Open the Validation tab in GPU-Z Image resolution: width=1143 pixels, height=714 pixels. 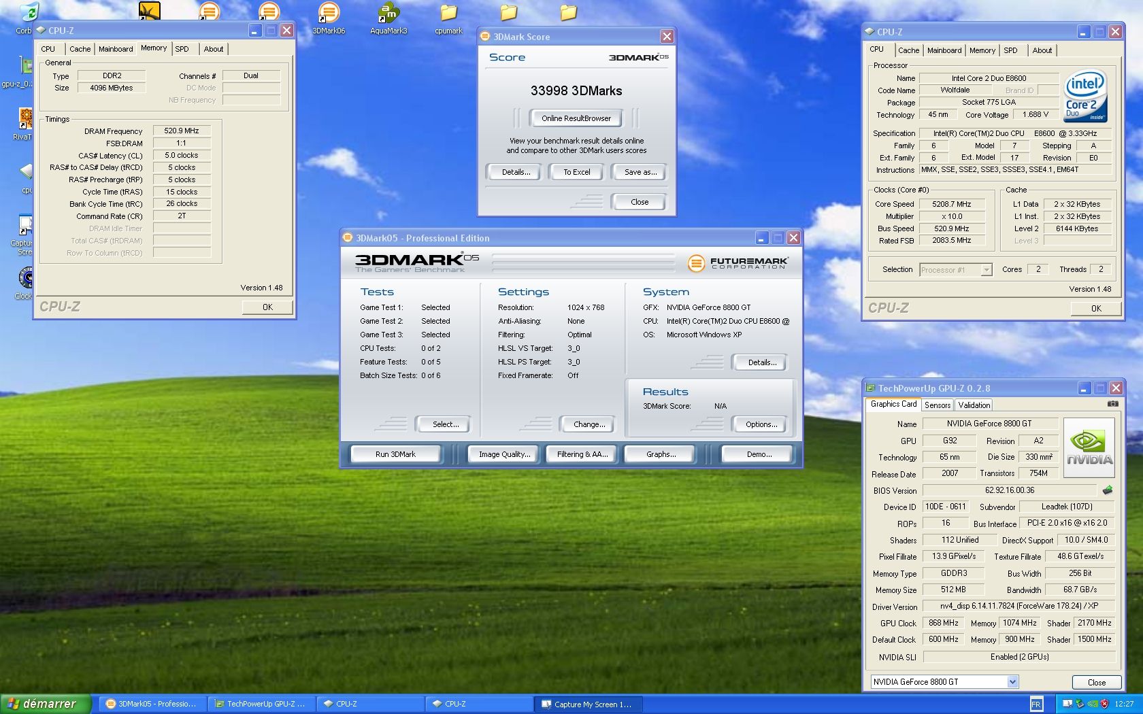pyautogui.click(x=974, y=405)
